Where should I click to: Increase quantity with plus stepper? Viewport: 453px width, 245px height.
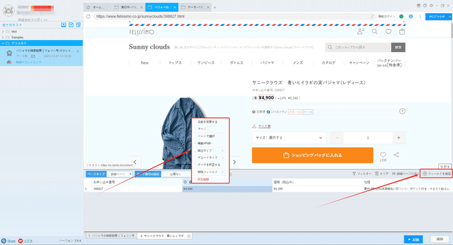399,137
